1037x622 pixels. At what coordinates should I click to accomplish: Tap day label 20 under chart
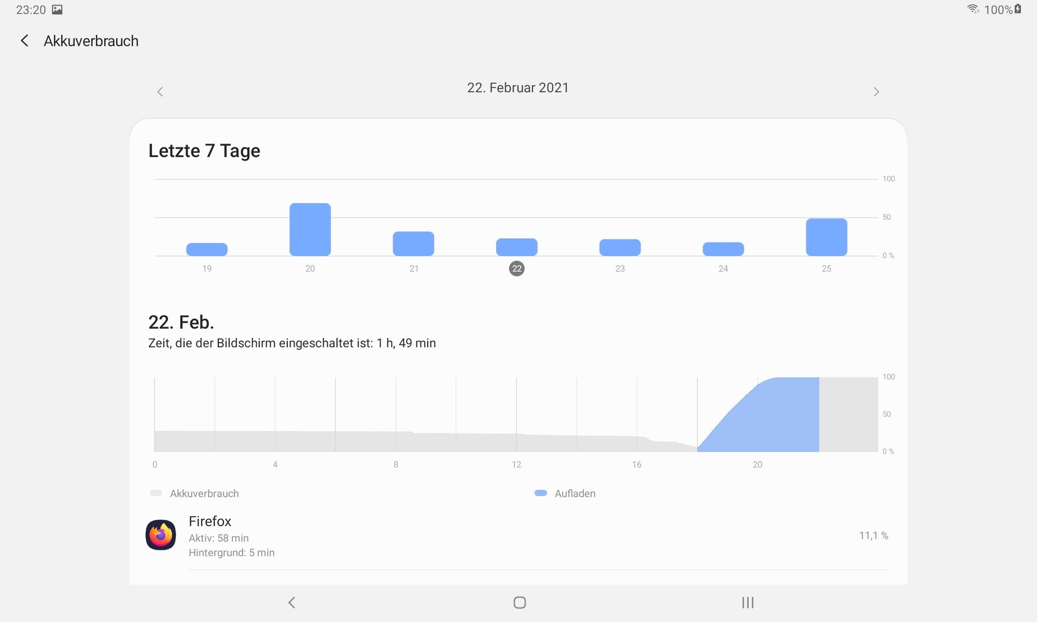[x=310, y=268]
